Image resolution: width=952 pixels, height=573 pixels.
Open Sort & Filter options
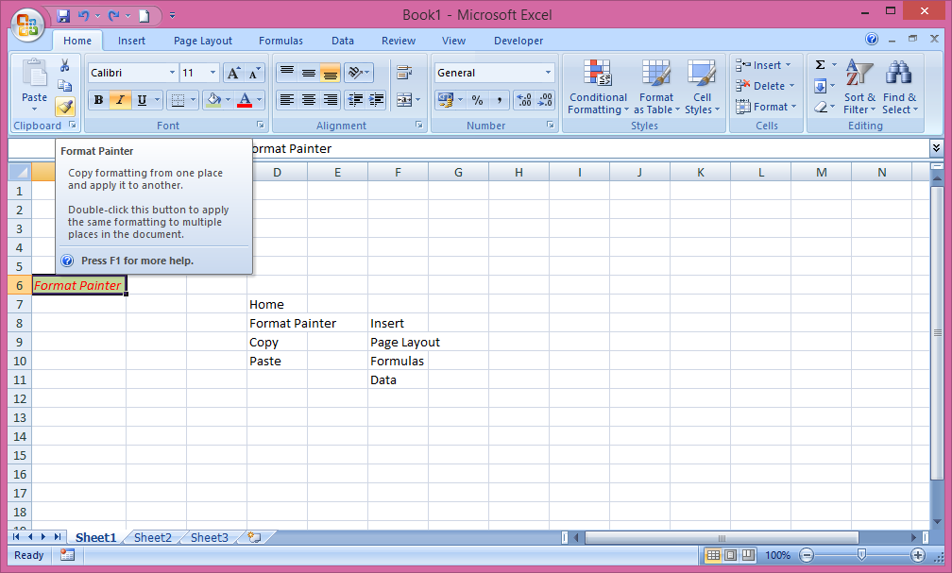click(858, 86)
